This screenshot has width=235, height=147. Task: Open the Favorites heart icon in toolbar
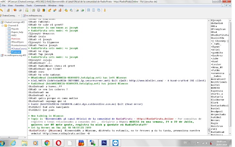pyautogui.click(x=15, y=10)
